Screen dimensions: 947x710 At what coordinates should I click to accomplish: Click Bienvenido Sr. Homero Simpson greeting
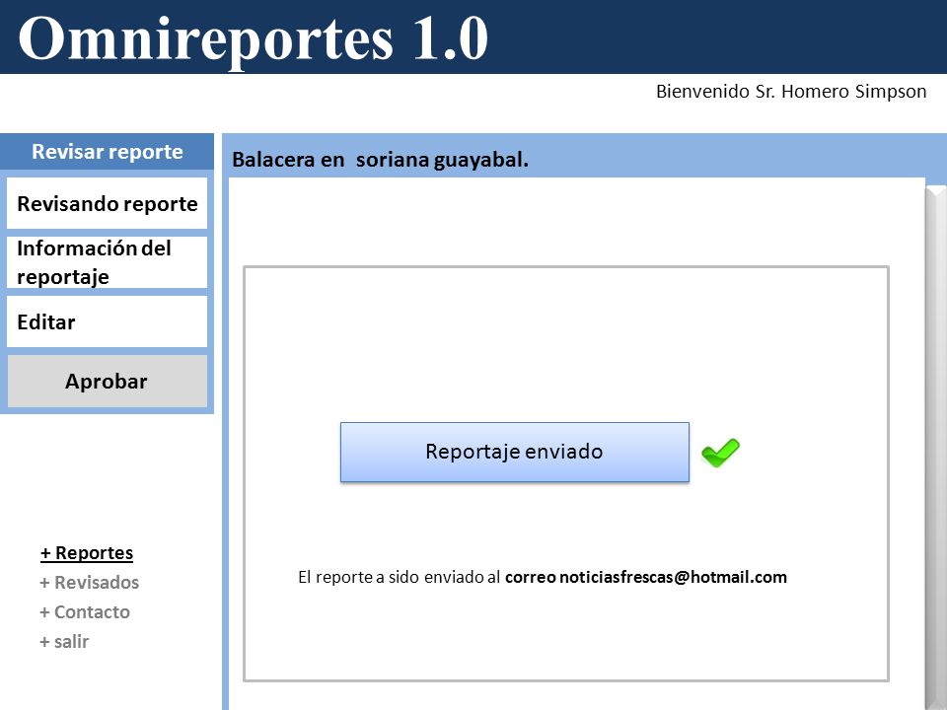[x=791, y=91]
